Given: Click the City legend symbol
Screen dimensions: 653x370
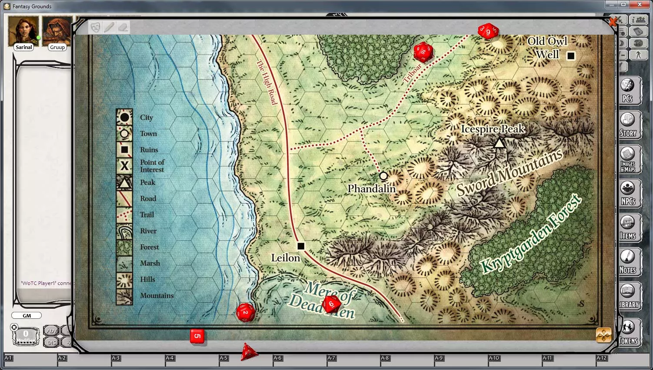Looking at the screenshot, I should click(x=124, y=117).
